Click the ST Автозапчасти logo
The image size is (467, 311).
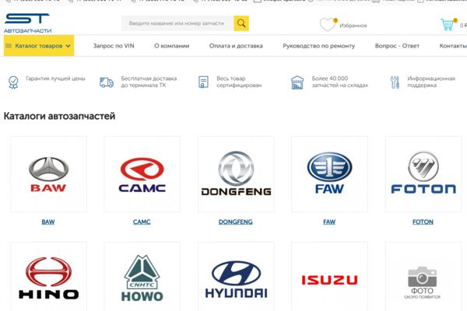click(x=27, y=23)
